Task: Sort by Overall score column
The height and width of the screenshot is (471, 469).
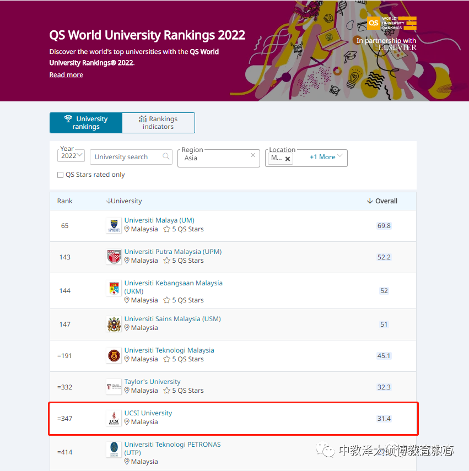Action: click(382, 201)
